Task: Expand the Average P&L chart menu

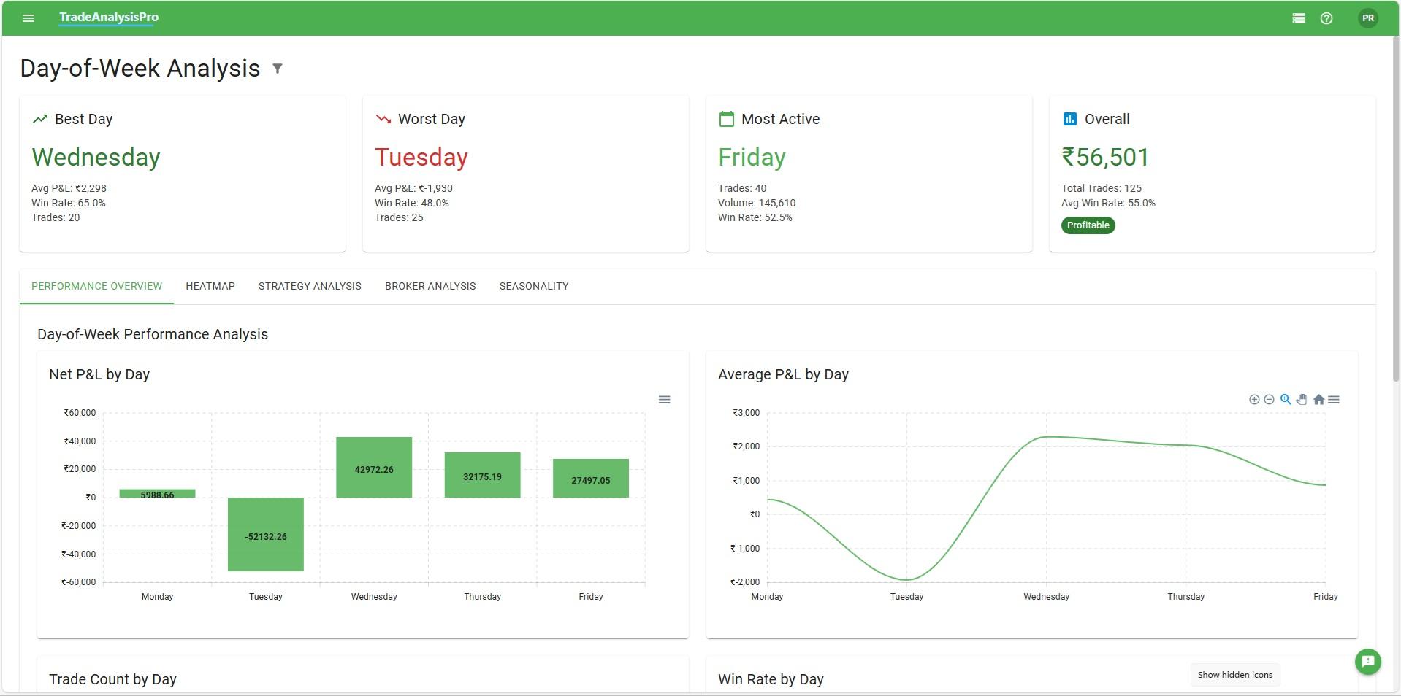Action: coord(1335,400)
